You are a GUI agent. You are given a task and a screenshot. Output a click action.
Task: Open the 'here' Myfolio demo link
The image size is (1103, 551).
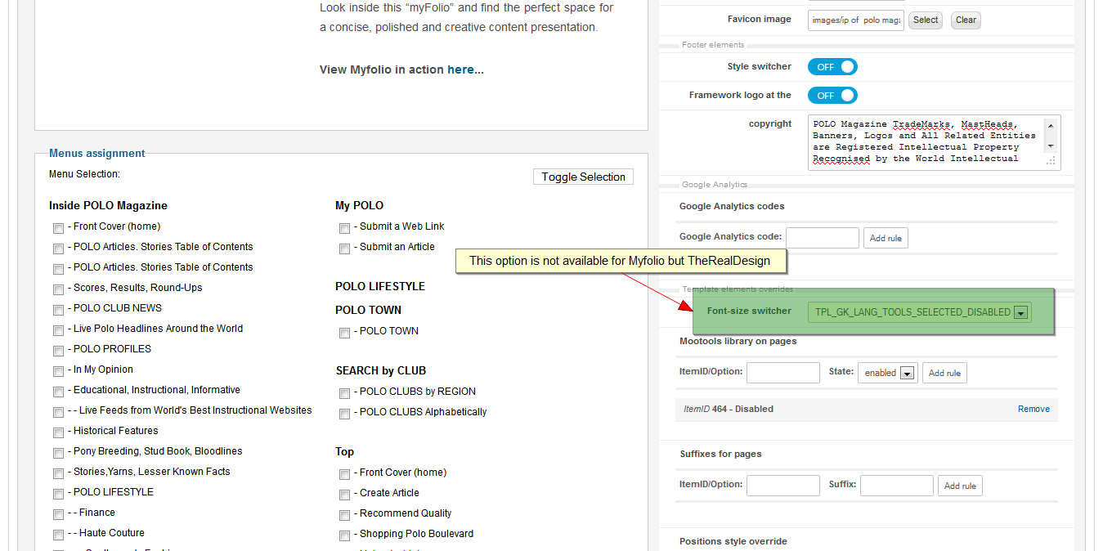pyautogui.click(x=460, y=69)
